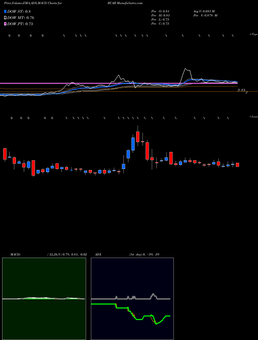258x340 pixels.
Task: Click the magenta DOW PT legend swatch
Action: coord(6,24)
